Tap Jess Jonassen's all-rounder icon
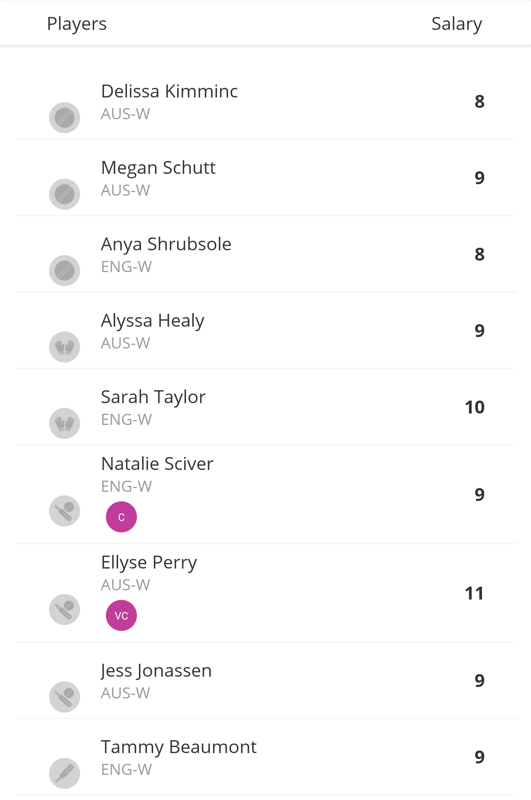The width and height of the screenshot is (531, 800). [x=65, y=697]
